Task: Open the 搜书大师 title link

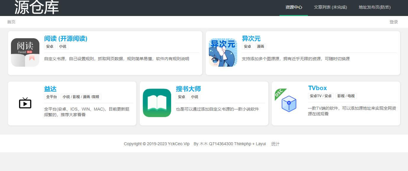Action: click(x=188, y=89)
